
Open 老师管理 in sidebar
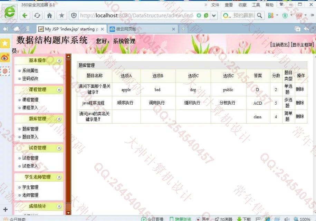tap(30, 195)
